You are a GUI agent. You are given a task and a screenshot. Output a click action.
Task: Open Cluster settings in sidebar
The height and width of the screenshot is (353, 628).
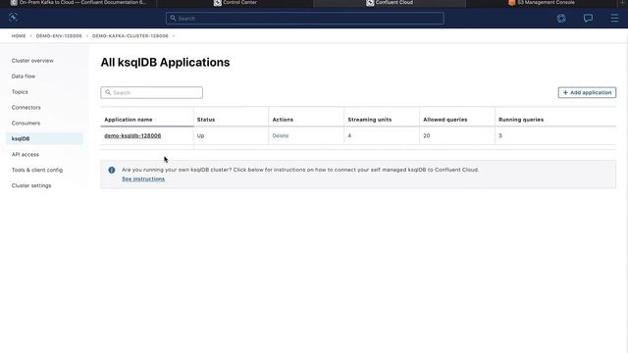point(31,185)
